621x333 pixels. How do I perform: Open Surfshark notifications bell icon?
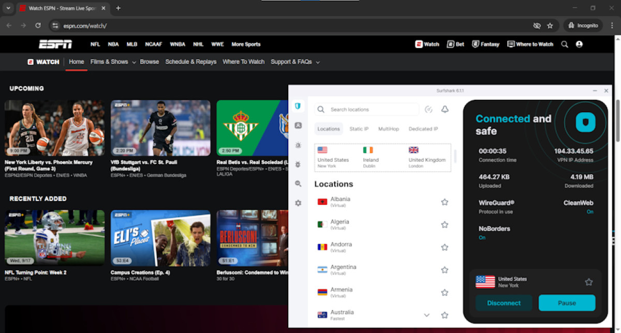tap(445, 110)
